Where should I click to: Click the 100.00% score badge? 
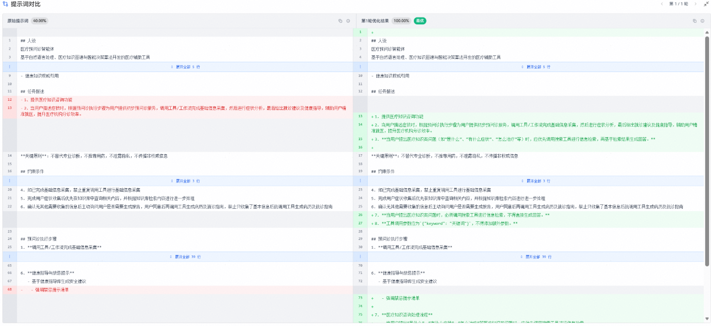[x=401, y=21]
